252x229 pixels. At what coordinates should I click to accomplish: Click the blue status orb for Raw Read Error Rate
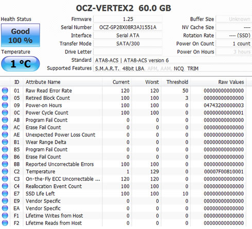pos(5,91)
